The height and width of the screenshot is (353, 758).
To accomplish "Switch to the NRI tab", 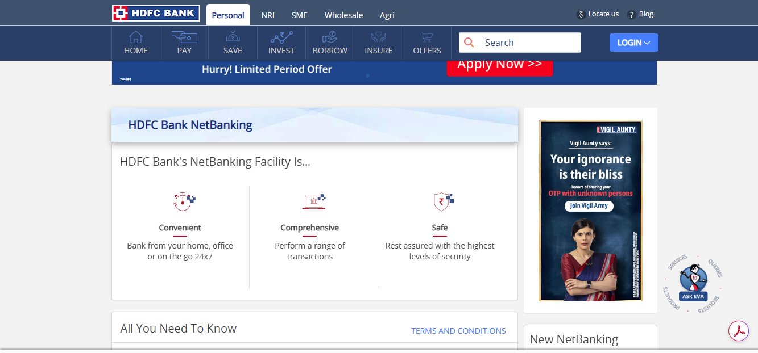I will [268, 15].
